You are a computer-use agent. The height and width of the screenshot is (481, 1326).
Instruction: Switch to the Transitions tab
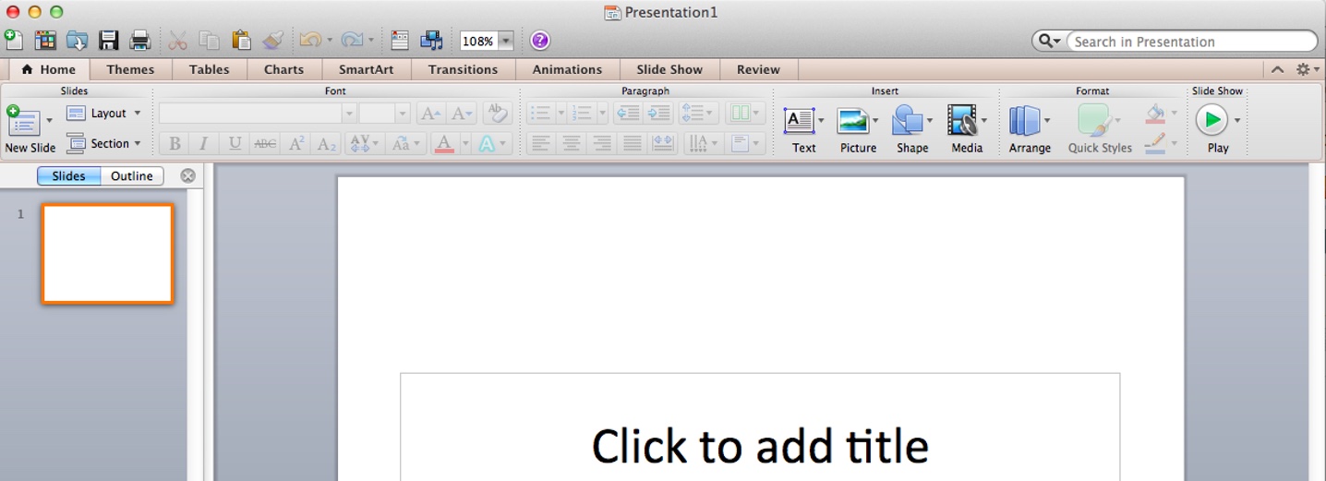(463, 69)
